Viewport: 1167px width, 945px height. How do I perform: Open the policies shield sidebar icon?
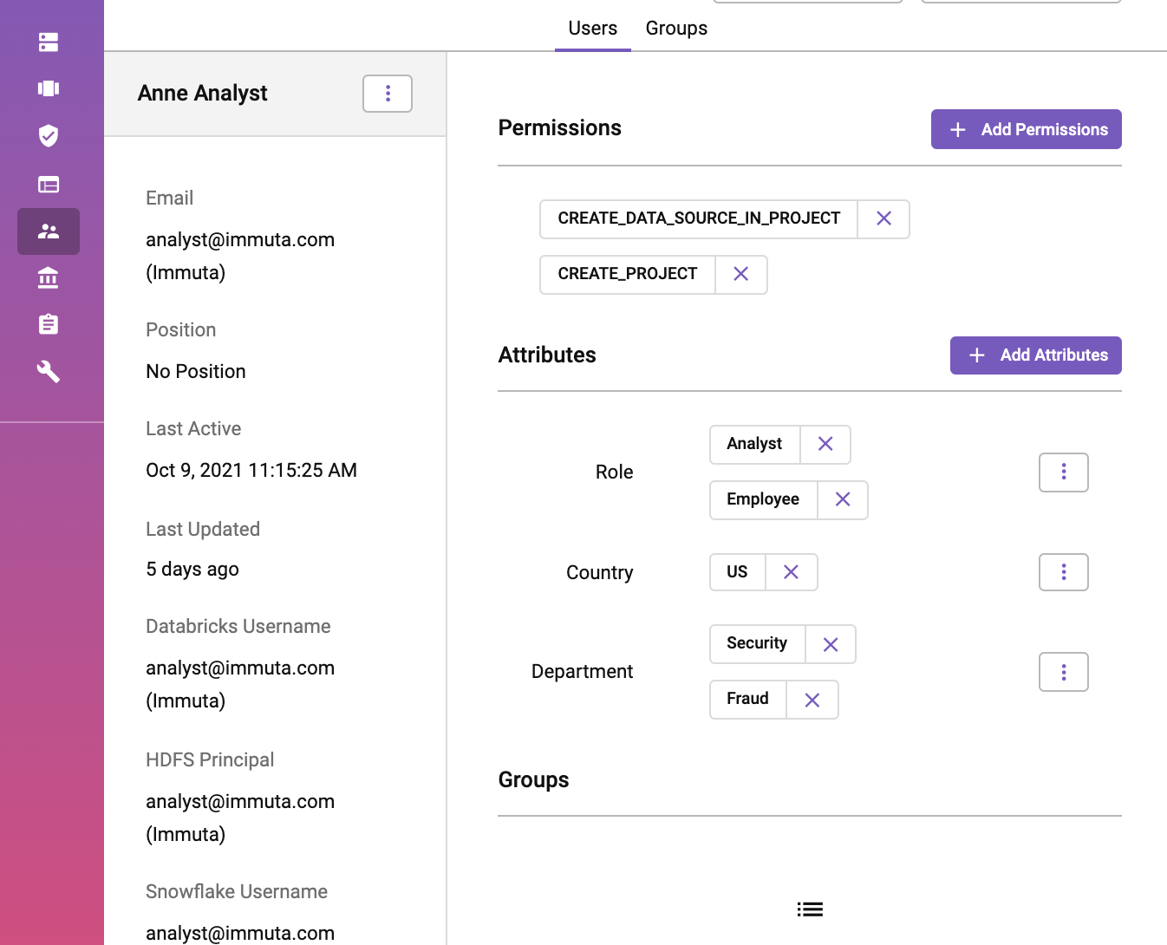[49, 135]
